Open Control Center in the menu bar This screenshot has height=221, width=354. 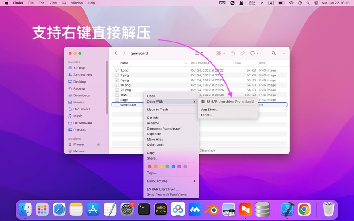click(316, 3)
